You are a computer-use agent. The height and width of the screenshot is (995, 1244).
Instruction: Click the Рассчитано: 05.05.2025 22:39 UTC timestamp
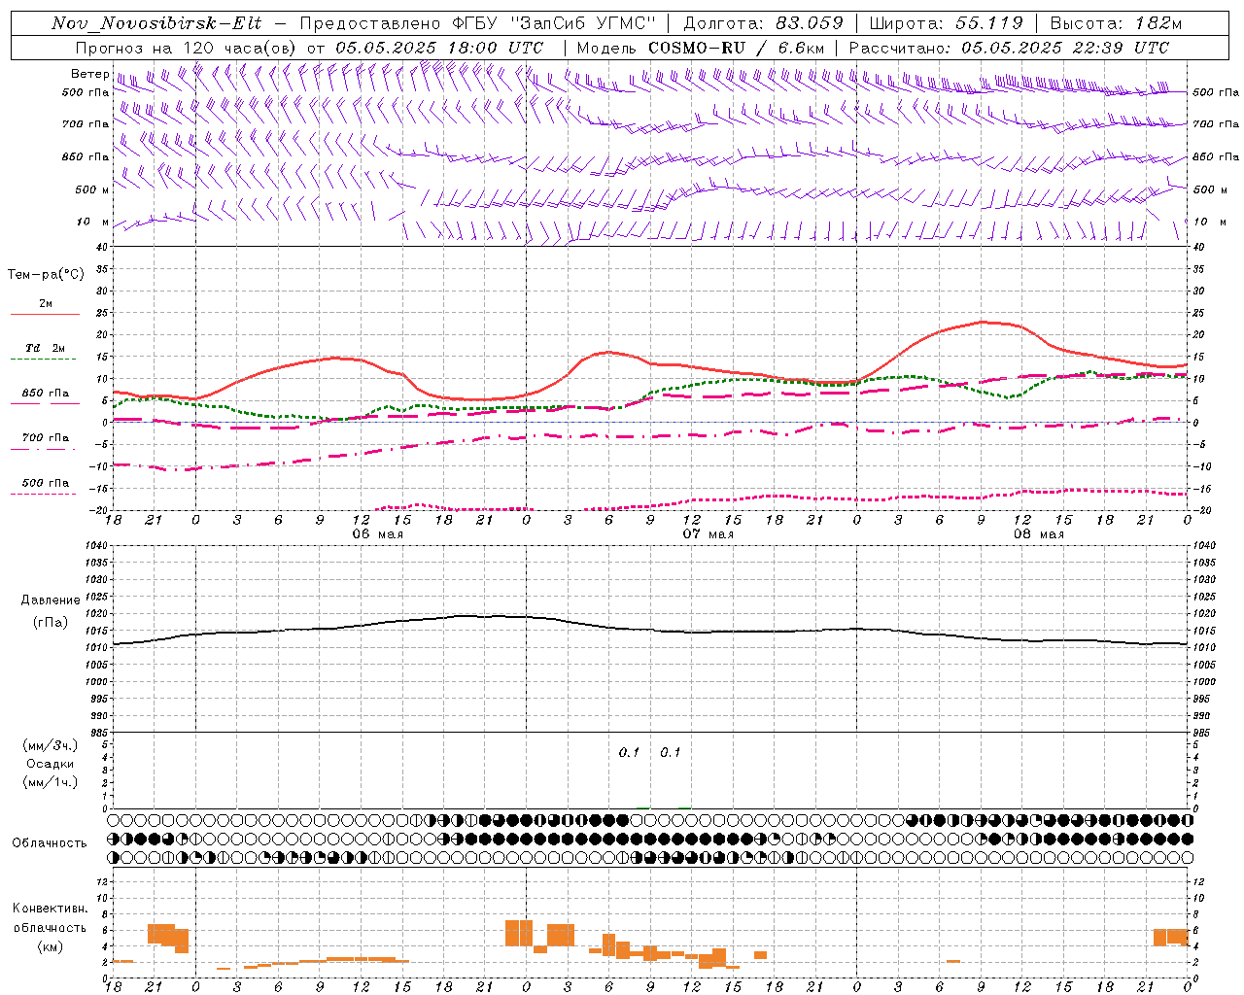click(x=1009, y=48)
